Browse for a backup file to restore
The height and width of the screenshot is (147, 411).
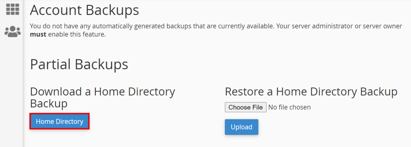246,107
